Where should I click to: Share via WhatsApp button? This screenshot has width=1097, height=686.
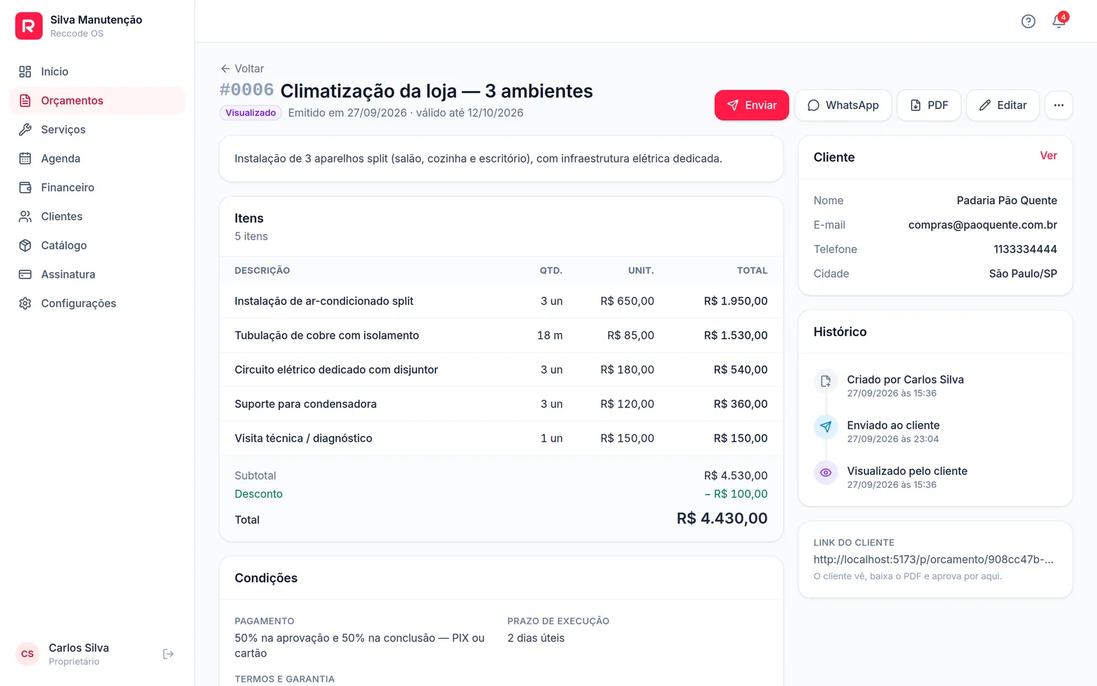tap(843, 105)
